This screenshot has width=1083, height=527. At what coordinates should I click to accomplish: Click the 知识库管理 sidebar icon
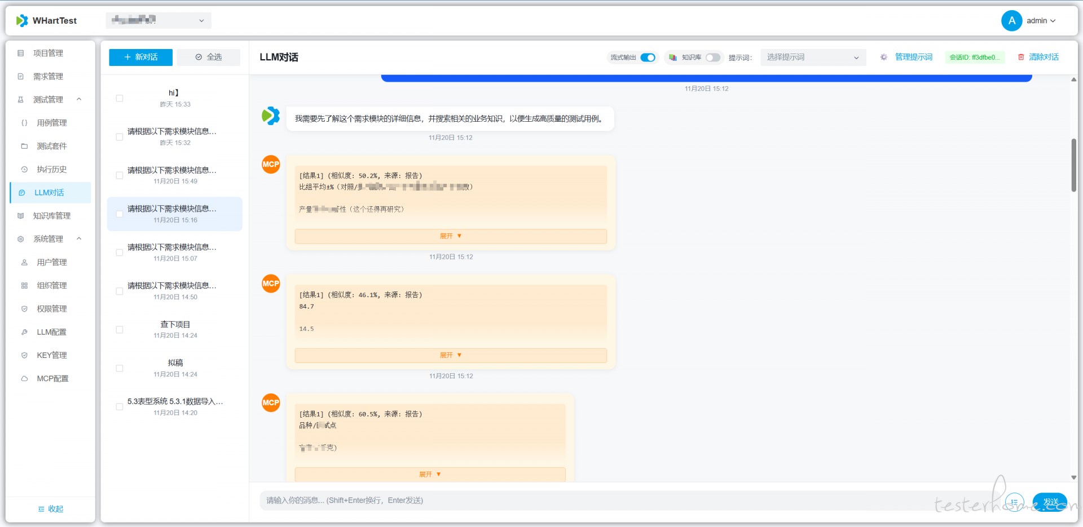pyautogui.click(x=21, y=216)
